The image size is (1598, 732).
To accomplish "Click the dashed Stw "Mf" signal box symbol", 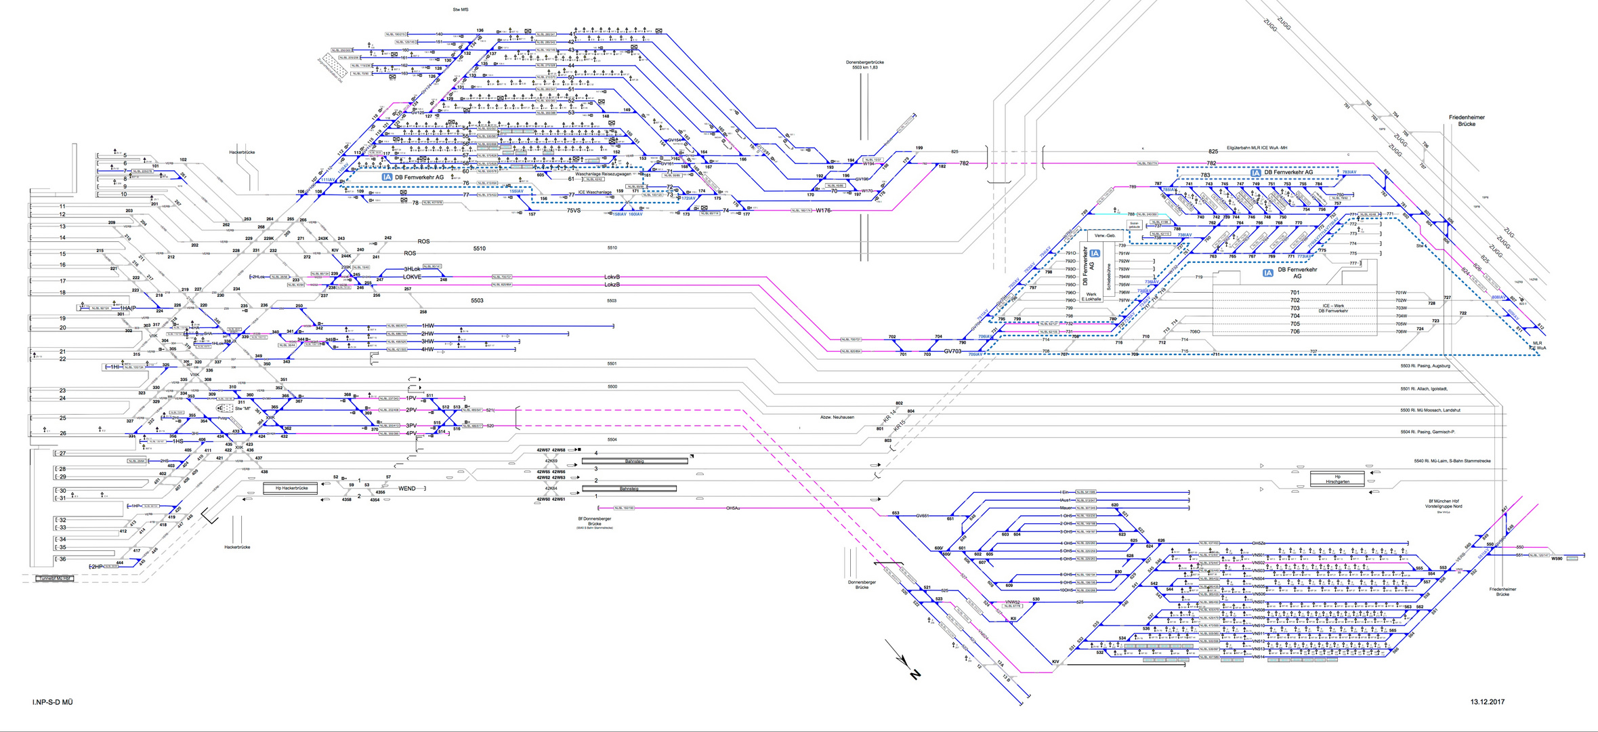I will [225, 409].
